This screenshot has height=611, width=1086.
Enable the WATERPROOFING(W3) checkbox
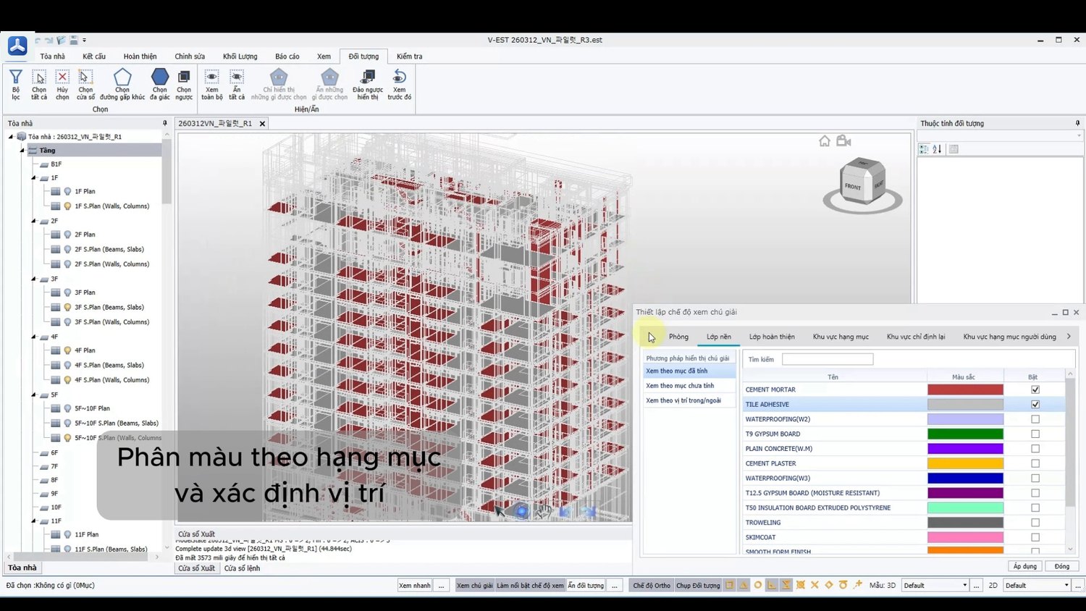click(x=1035, y=479)
